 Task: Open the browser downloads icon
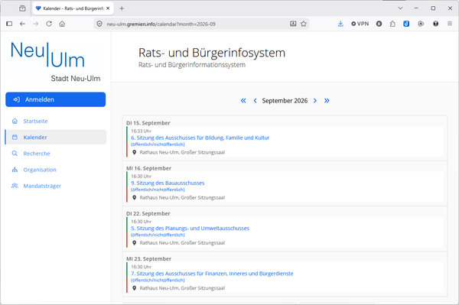(340, 24)
